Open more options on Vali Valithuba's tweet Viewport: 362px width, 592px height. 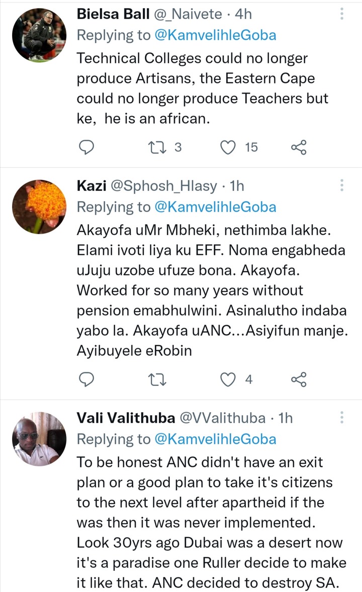coord(341,417)
